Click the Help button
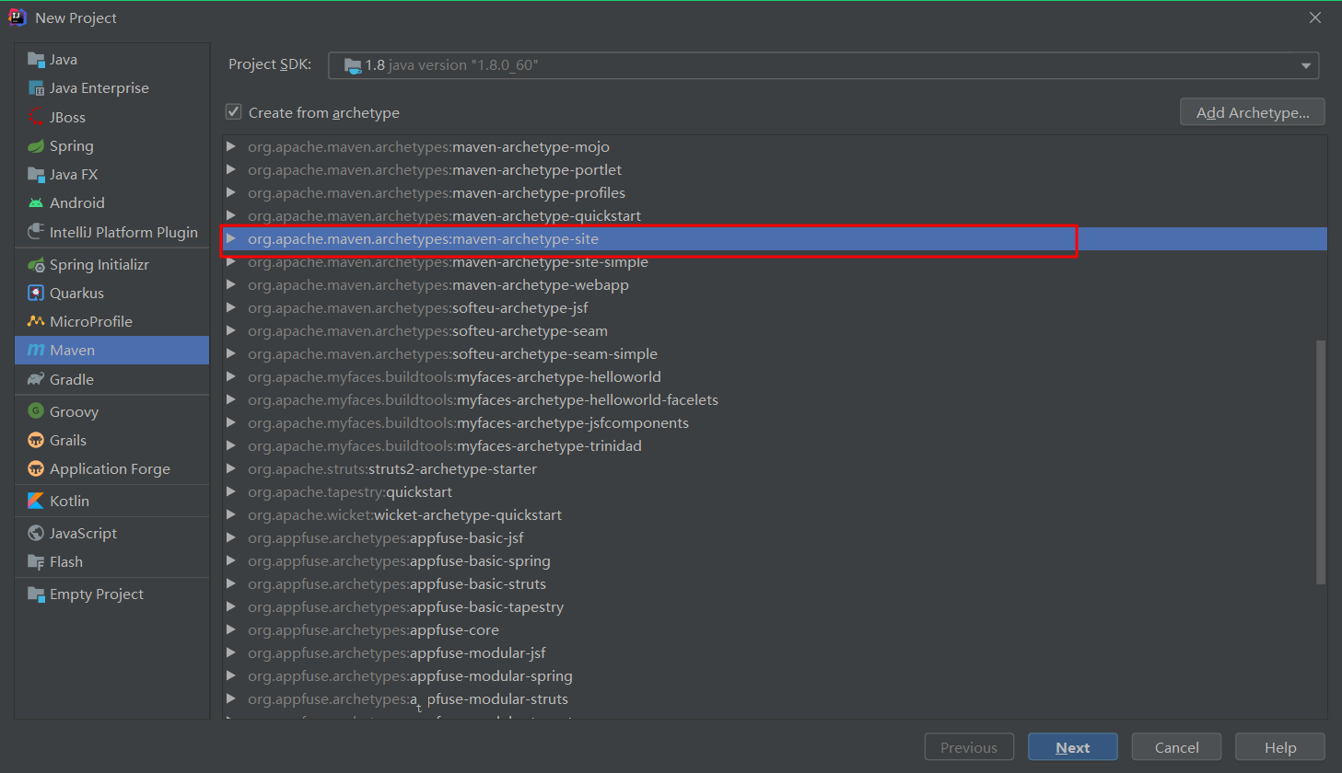 (x=1279, y=747)
